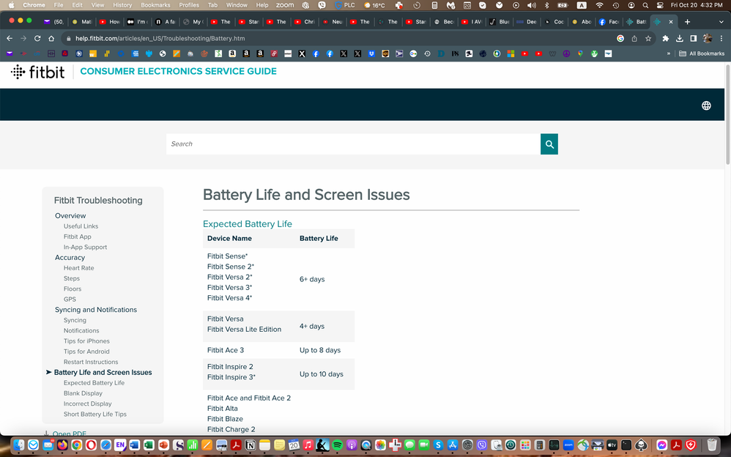Screen dimensions: 731x457
Task: Open the Window menu
Action: pos(237,5)
